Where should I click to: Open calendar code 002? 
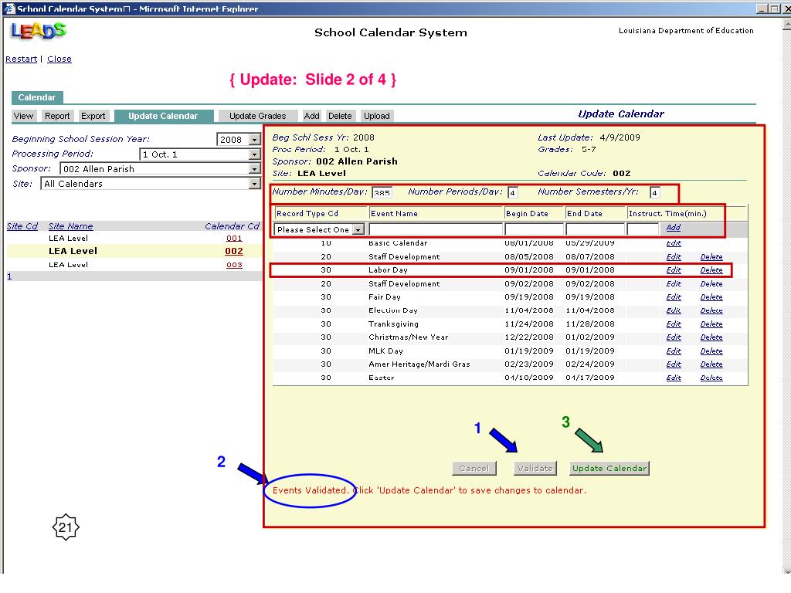pos(234,251)
